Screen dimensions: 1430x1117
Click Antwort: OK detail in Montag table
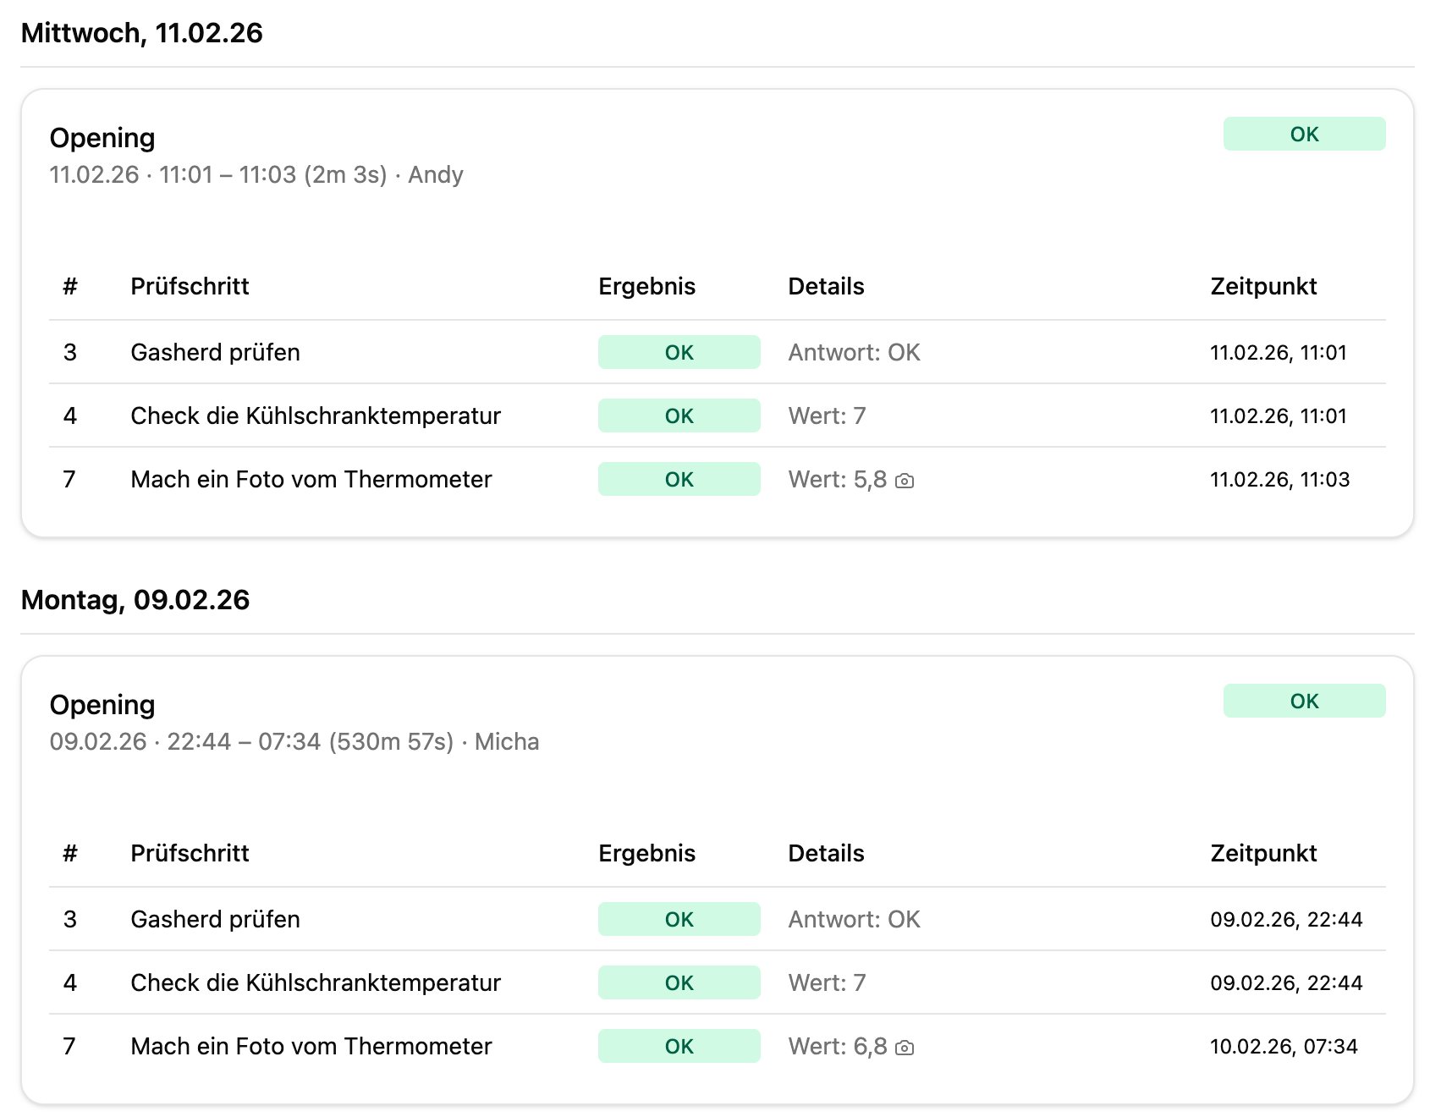pos(854,920)
